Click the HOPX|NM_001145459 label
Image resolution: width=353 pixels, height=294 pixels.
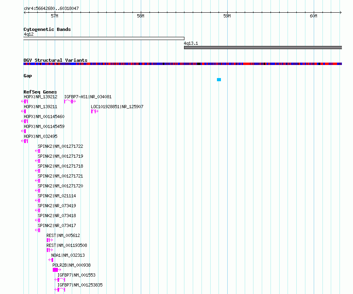coord(44,126)
